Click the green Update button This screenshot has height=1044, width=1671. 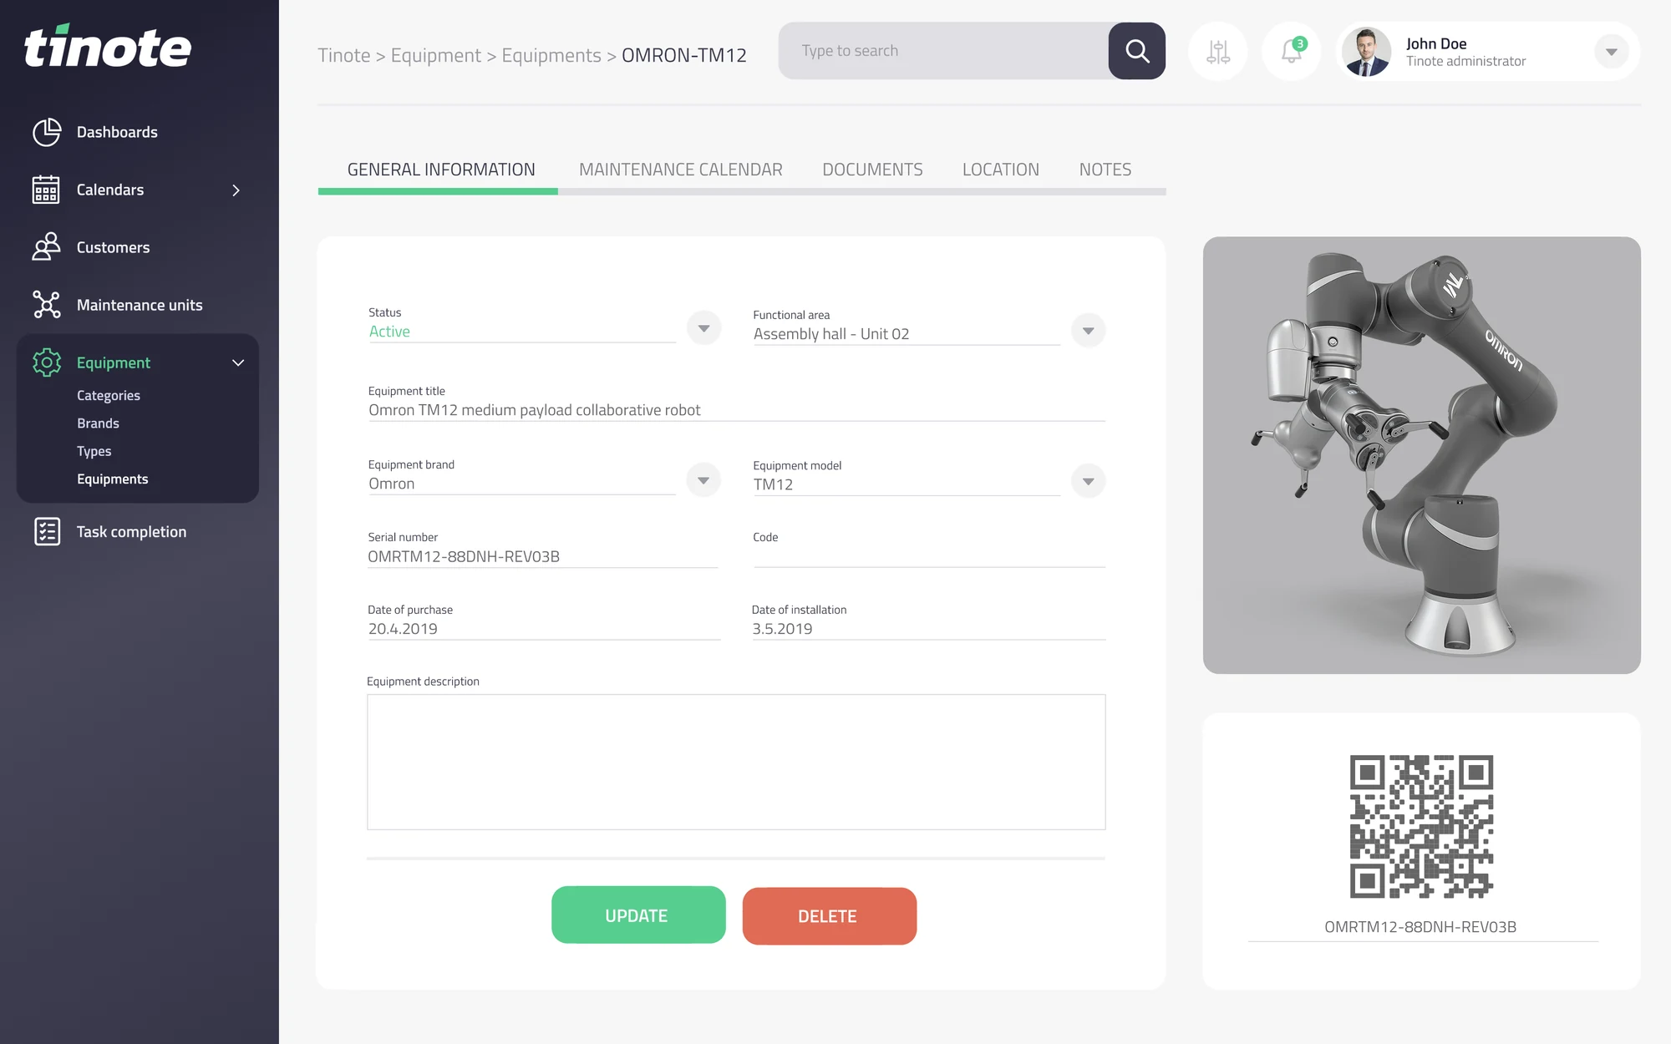coord(638,915)
